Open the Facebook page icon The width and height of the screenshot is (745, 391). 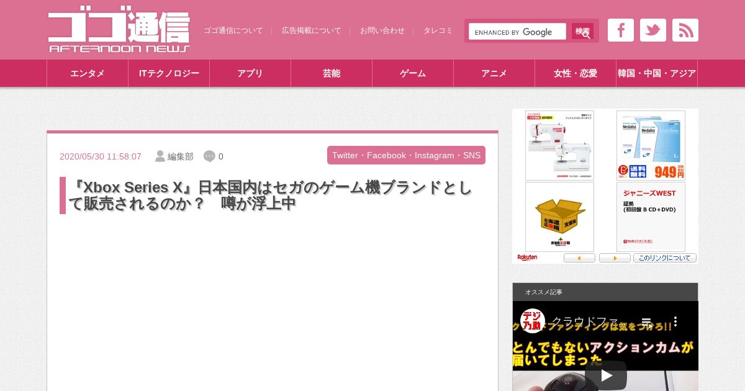click(x=620, y=30)
